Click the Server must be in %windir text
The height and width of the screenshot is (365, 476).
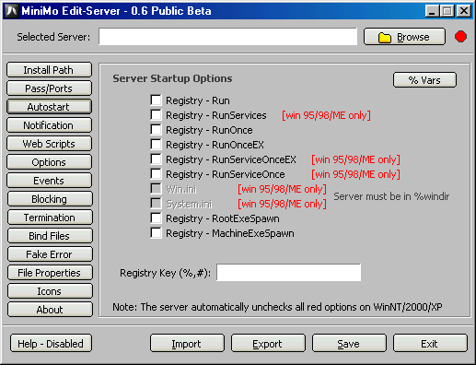click(391, 196)
